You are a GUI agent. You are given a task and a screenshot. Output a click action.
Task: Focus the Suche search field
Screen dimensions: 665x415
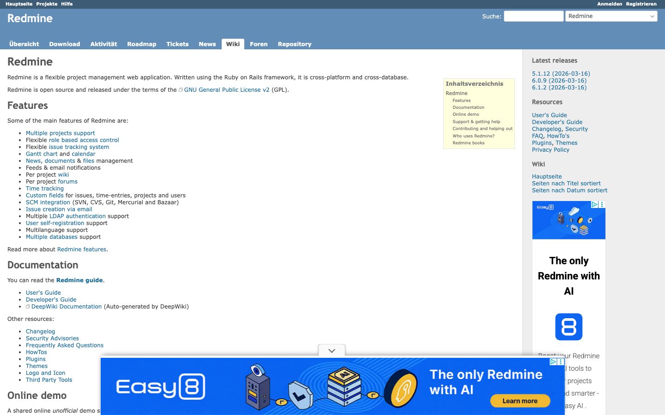pyautogui.click(x=533, y=16)
